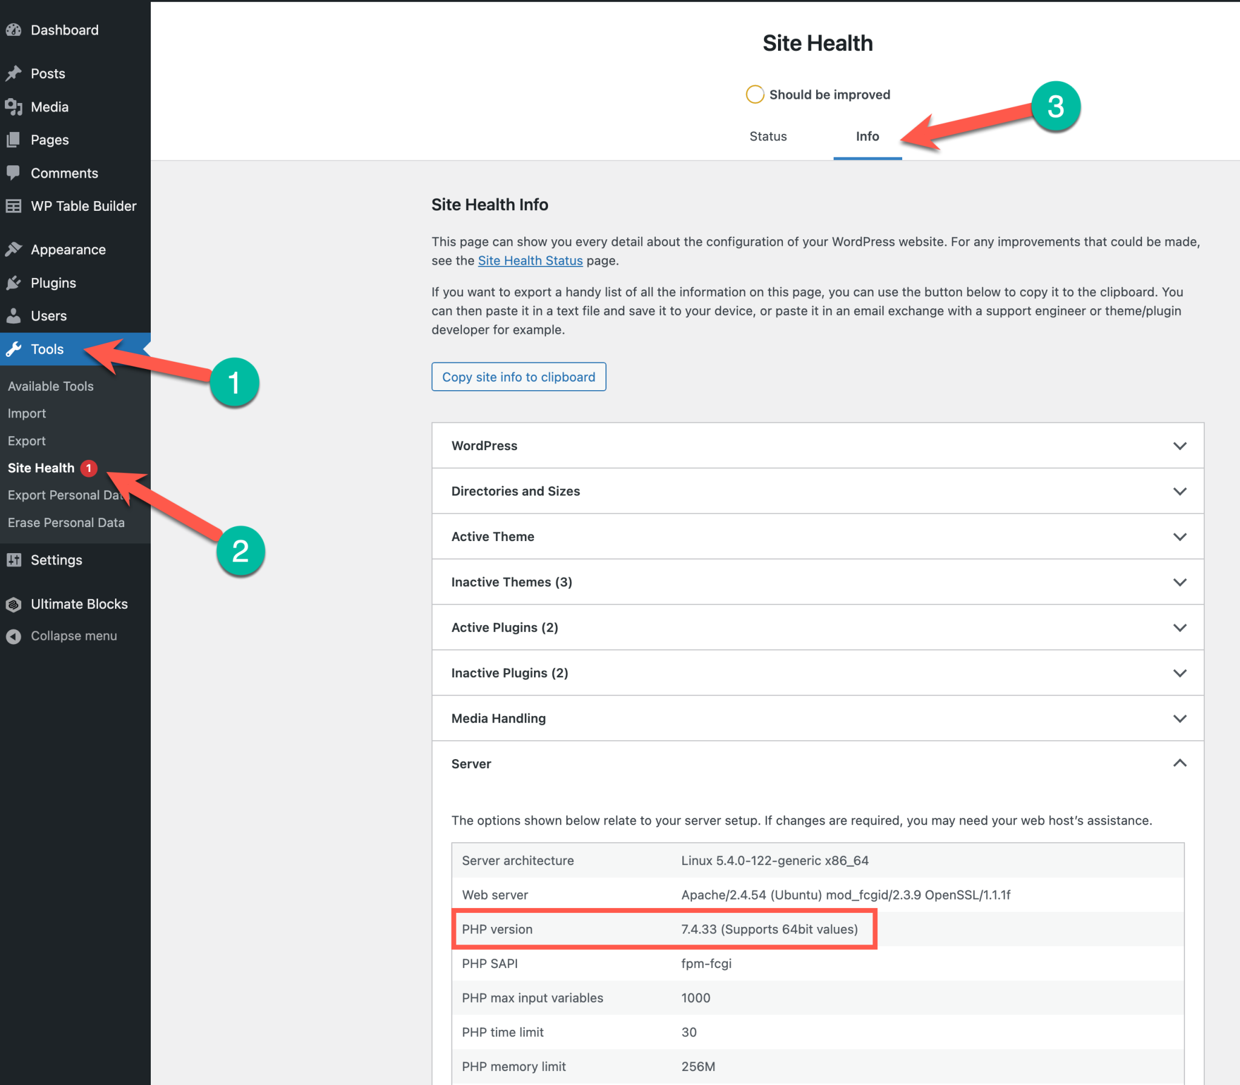The image size is (1240, 1085).
Task: Select the Appearance paintbrush icon
Action: [15, 248]
